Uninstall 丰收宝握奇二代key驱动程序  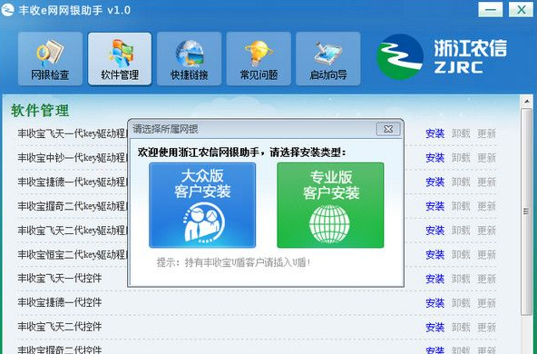pos(461,206)
